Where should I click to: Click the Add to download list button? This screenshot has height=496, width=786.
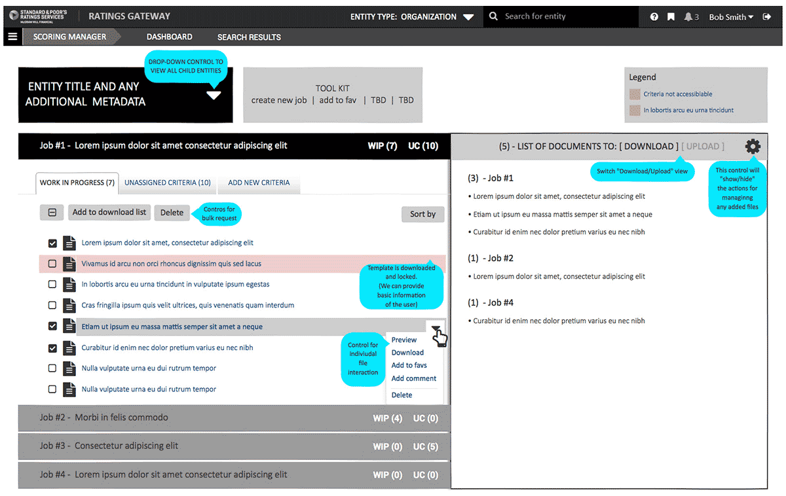[109, 213]
